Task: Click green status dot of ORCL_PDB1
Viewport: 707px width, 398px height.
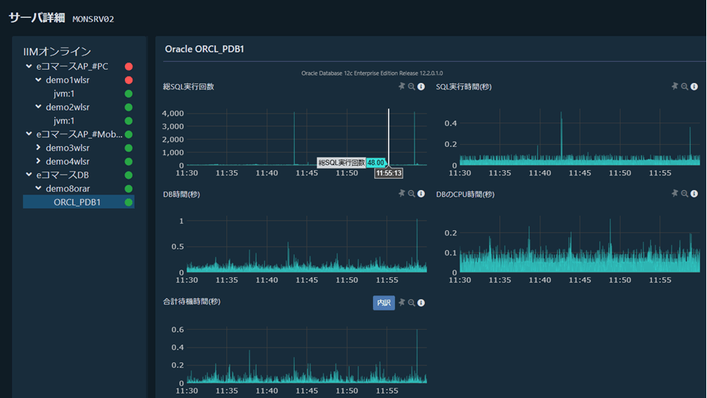Action: click(x=129, y=203)
